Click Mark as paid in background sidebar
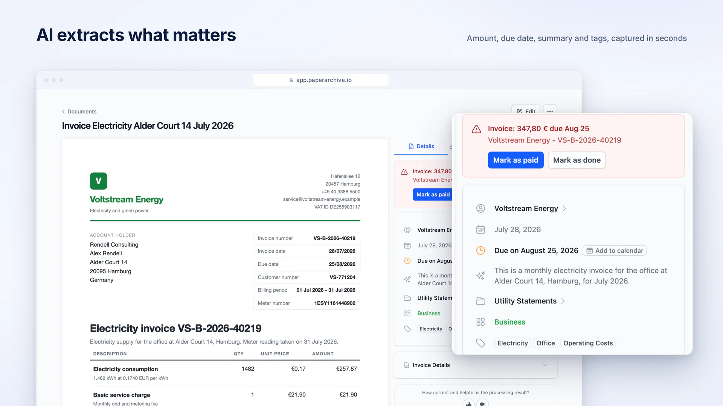The height and width of the screenshot is (406, 723). [433, 194]
